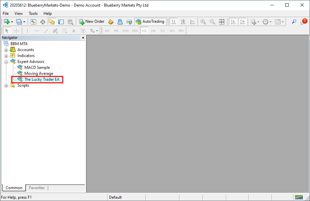310x201 pixels.
Task: Select the M1 timeframe
Action: (x=107, y=31)
